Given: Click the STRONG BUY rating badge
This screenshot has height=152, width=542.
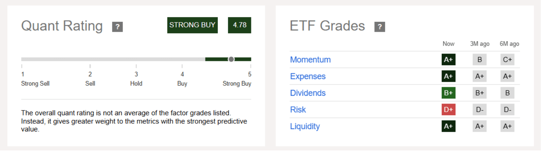Looking at the screenshot, I should [192, 25].
